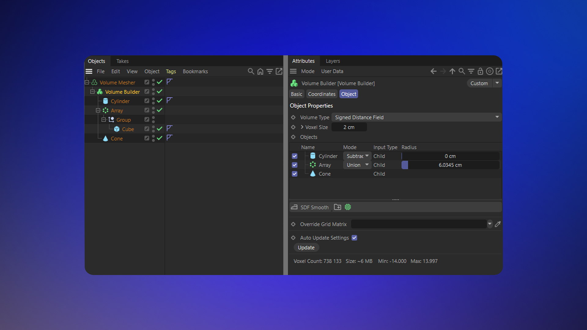Click the Update button

pyautogui.click(x=306, y=248)
